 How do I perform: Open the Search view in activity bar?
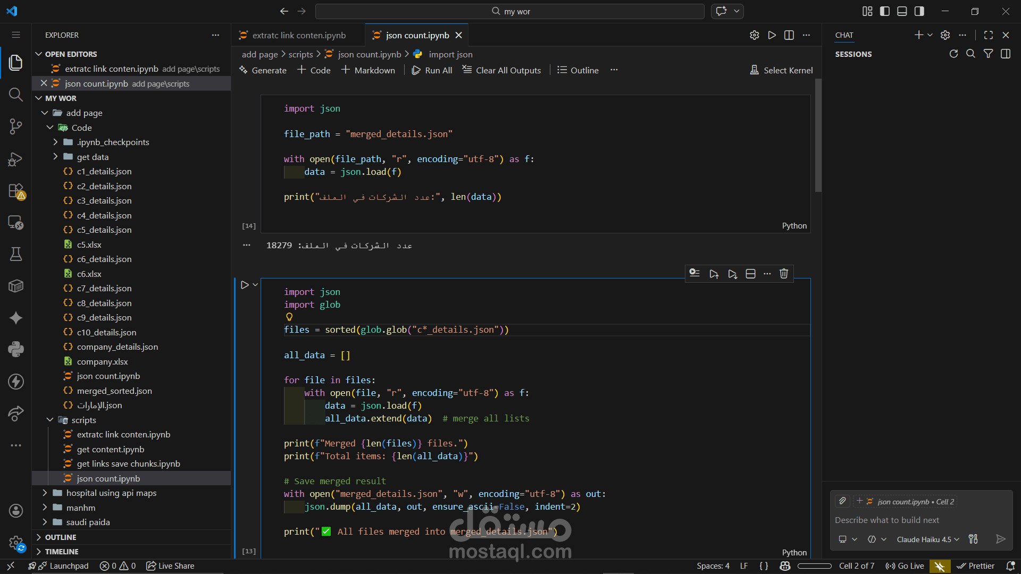[x=16, y=95]
